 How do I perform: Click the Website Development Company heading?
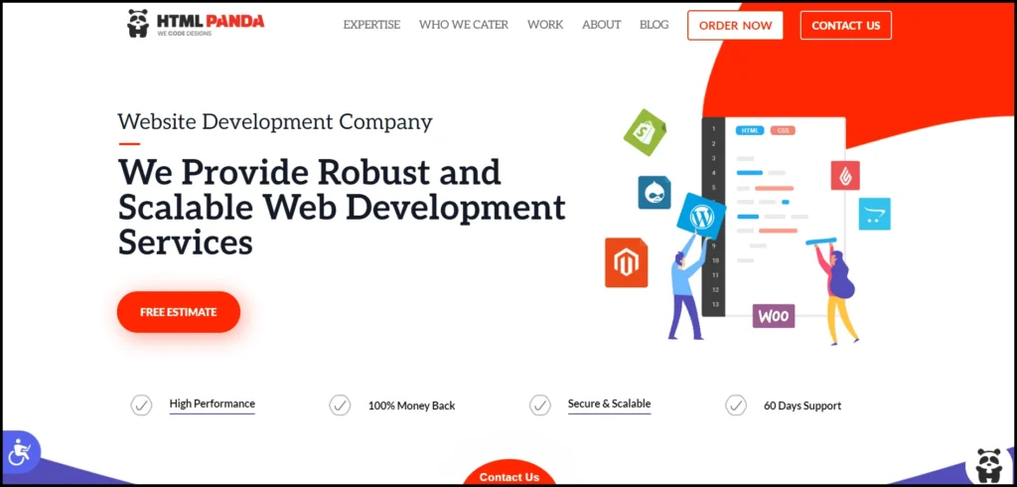pyautogui.click(x=275, y=122)
